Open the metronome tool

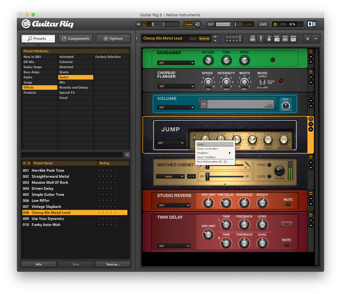click(269, 39)
